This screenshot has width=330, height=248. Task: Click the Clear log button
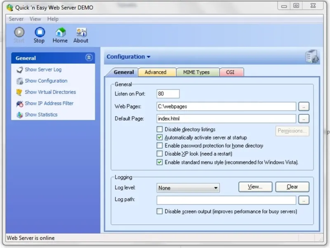coord(292,187)
